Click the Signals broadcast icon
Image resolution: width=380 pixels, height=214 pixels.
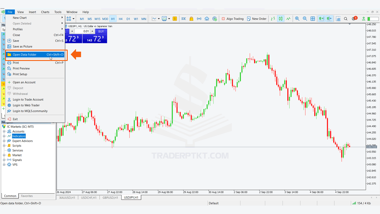[199, 19]
